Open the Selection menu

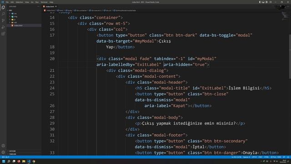[x=19, y=2]
